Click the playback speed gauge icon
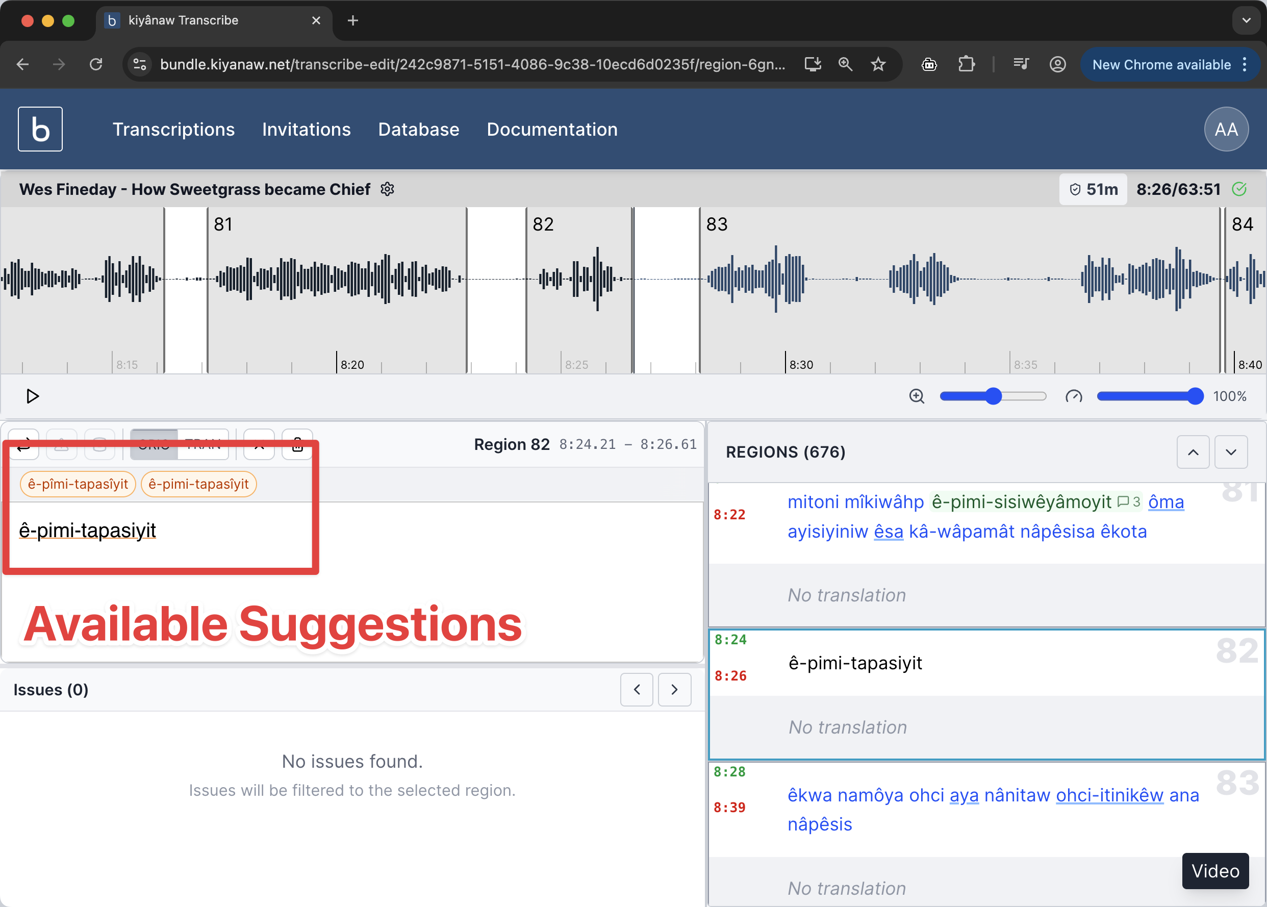Image resolution: width=1267 pixels, height=907 pixels. [x=1073, y=396]
